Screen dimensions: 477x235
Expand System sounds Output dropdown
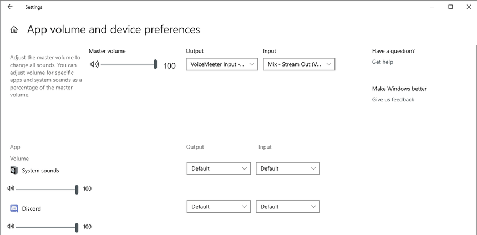click(219, 168)
